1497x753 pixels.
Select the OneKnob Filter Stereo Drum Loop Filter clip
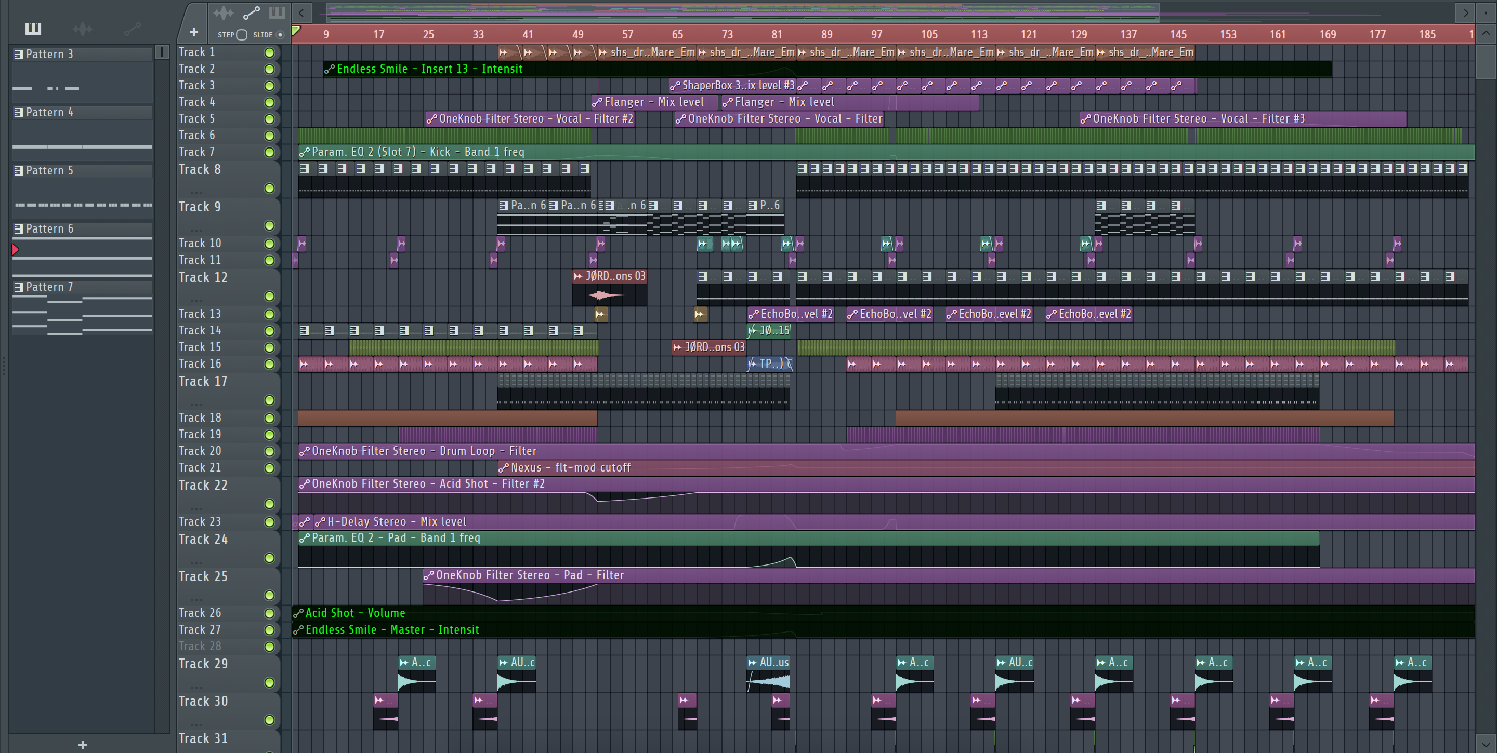[886, 451]
